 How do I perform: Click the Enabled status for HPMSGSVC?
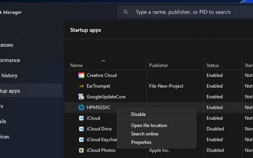pos(215,107)
